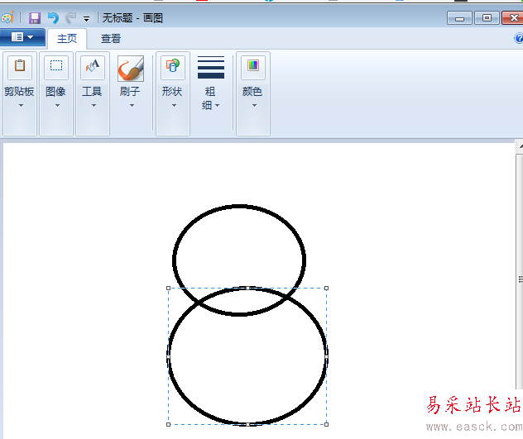Click the 形状 shapes icon
Screen dimensions: 523x439
coord(173,67)
